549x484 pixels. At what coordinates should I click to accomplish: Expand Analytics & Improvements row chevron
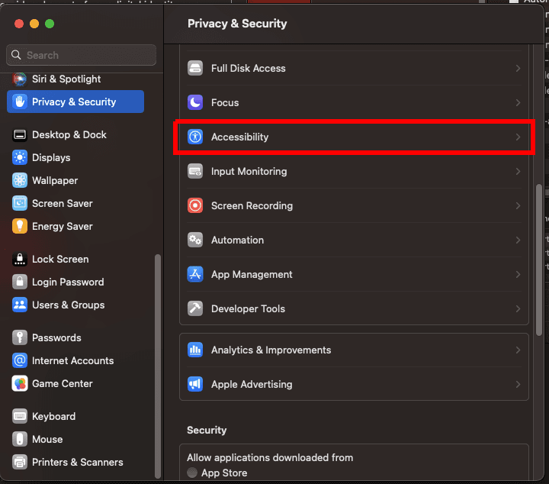(x=518, y=350)
